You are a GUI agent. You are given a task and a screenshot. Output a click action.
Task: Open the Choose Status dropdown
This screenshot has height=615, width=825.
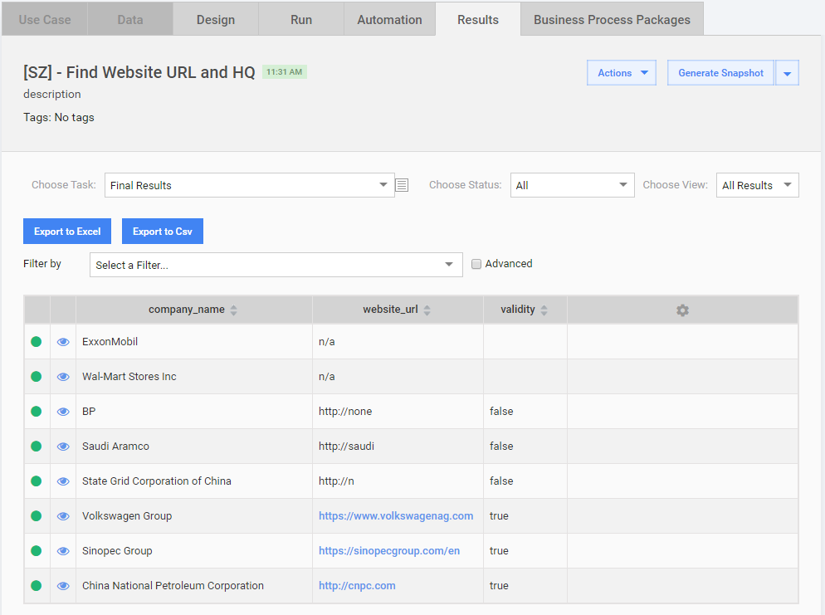coord(573,185)
